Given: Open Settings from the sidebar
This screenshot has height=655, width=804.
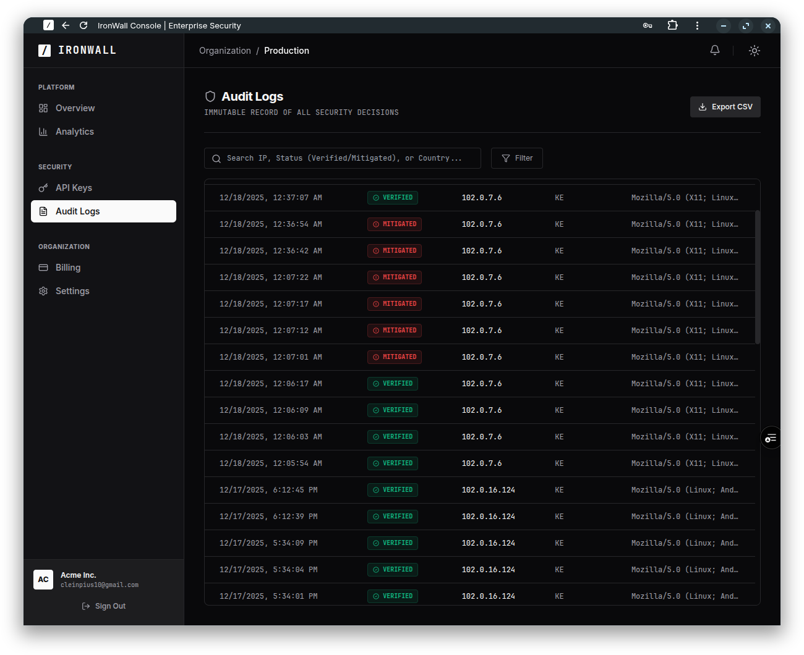Looking at the screenshot, I should pos(72,290).
